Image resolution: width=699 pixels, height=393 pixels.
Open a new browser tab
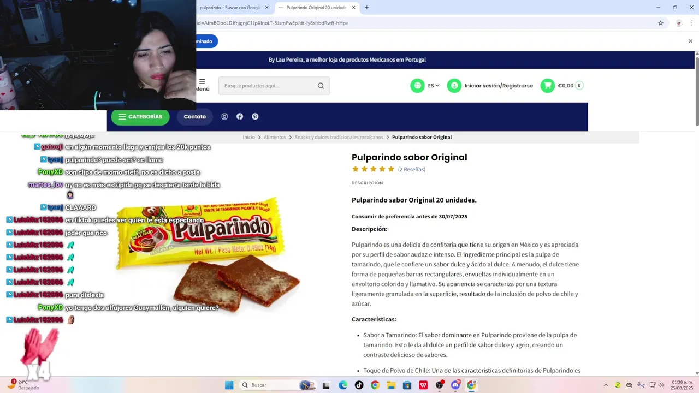(367, 8)
